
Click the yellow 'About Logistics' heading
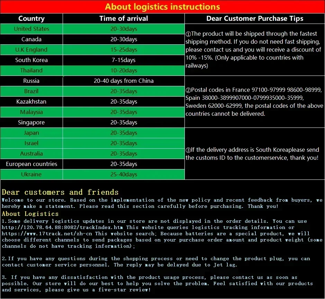(x=30, y=214)
